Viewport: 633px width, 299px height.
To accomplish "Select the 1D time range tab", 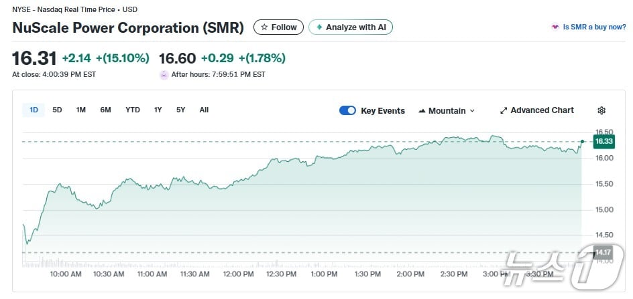I will coord(34,110).
